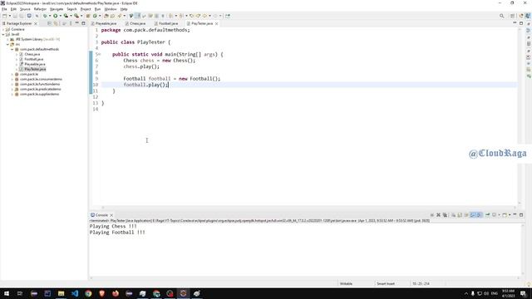Image resolution: width=532 pixels, height=299 pixels.
Task: Switch to the Chess.java editor tab
Action: pos(135,23)
